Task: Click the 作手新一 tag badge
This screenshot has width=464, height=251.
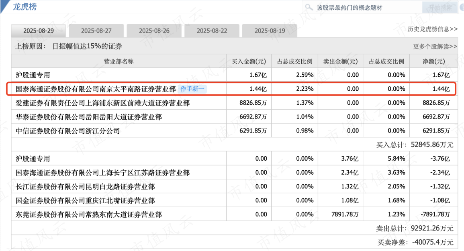Action: (193, 89)
